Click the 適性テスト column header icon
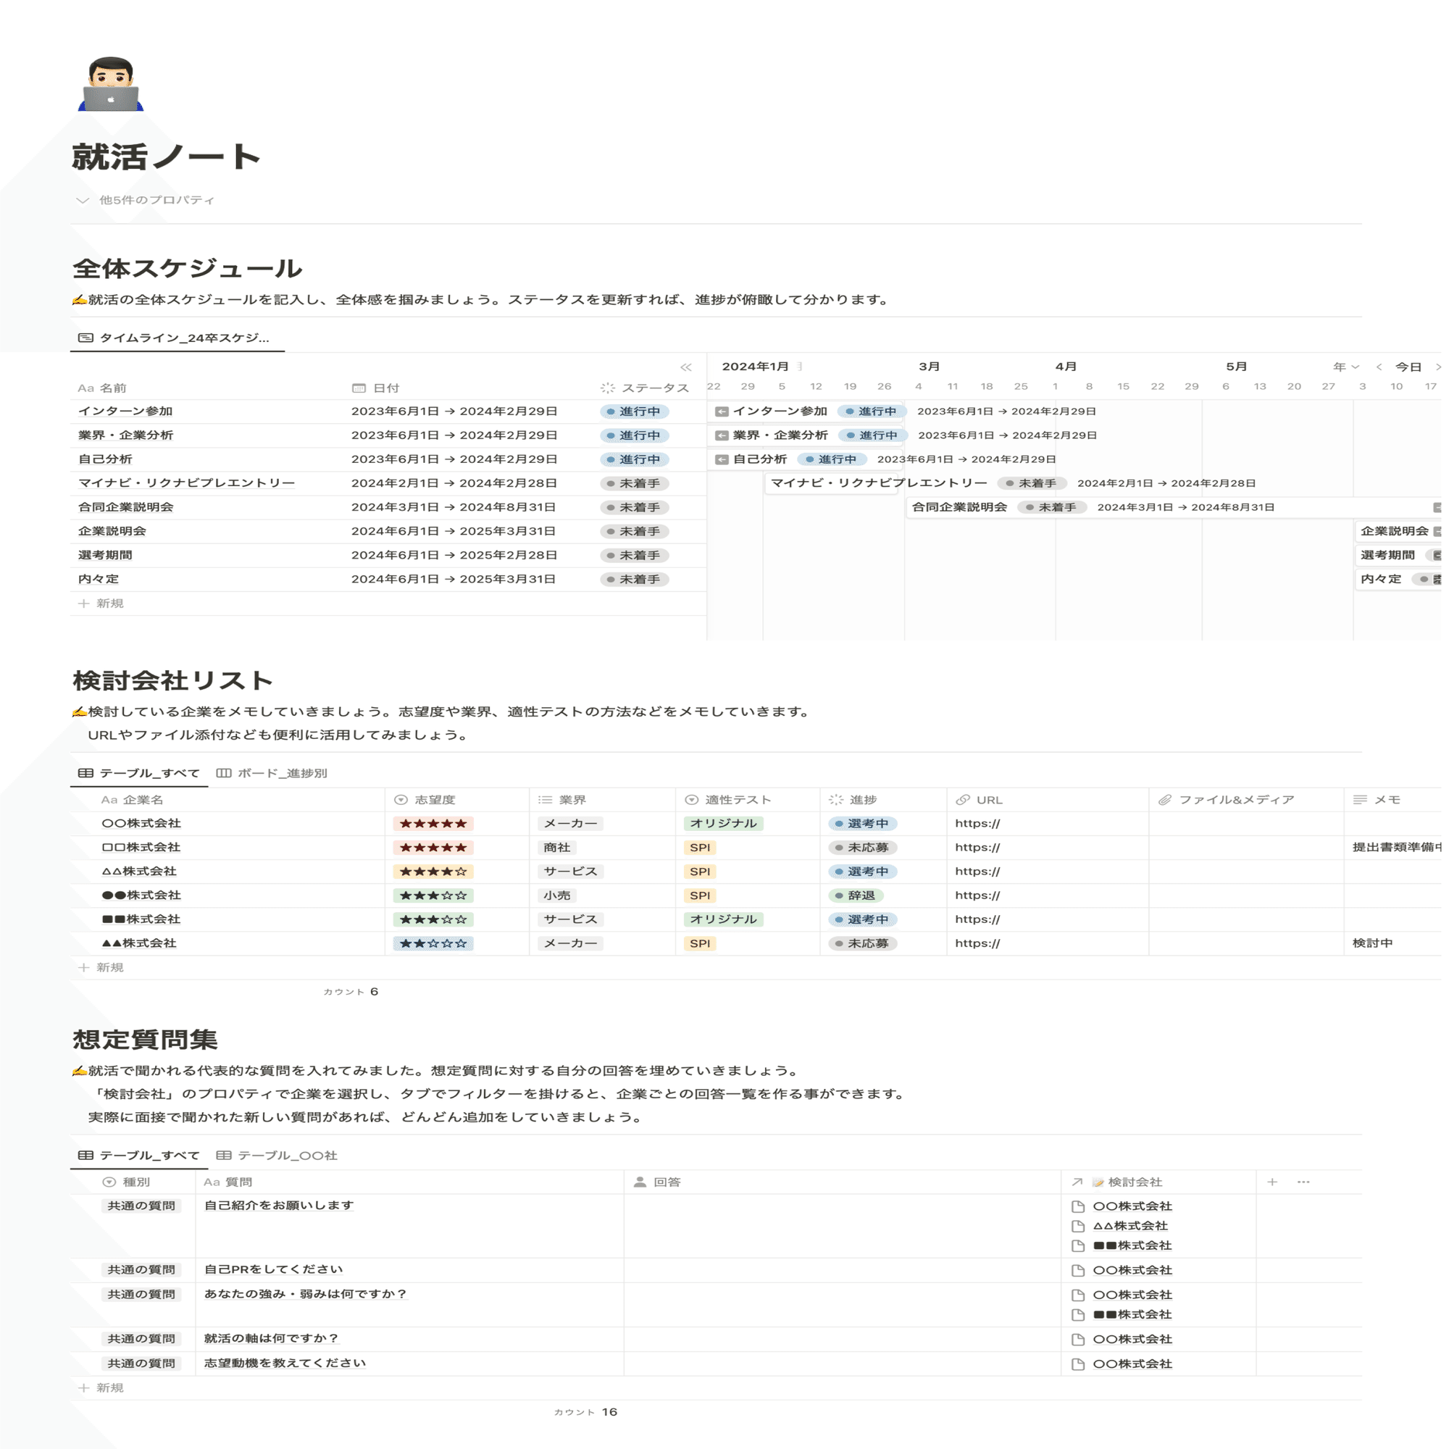Screen dimensions: 1449x1449 [x=691, y=801]
